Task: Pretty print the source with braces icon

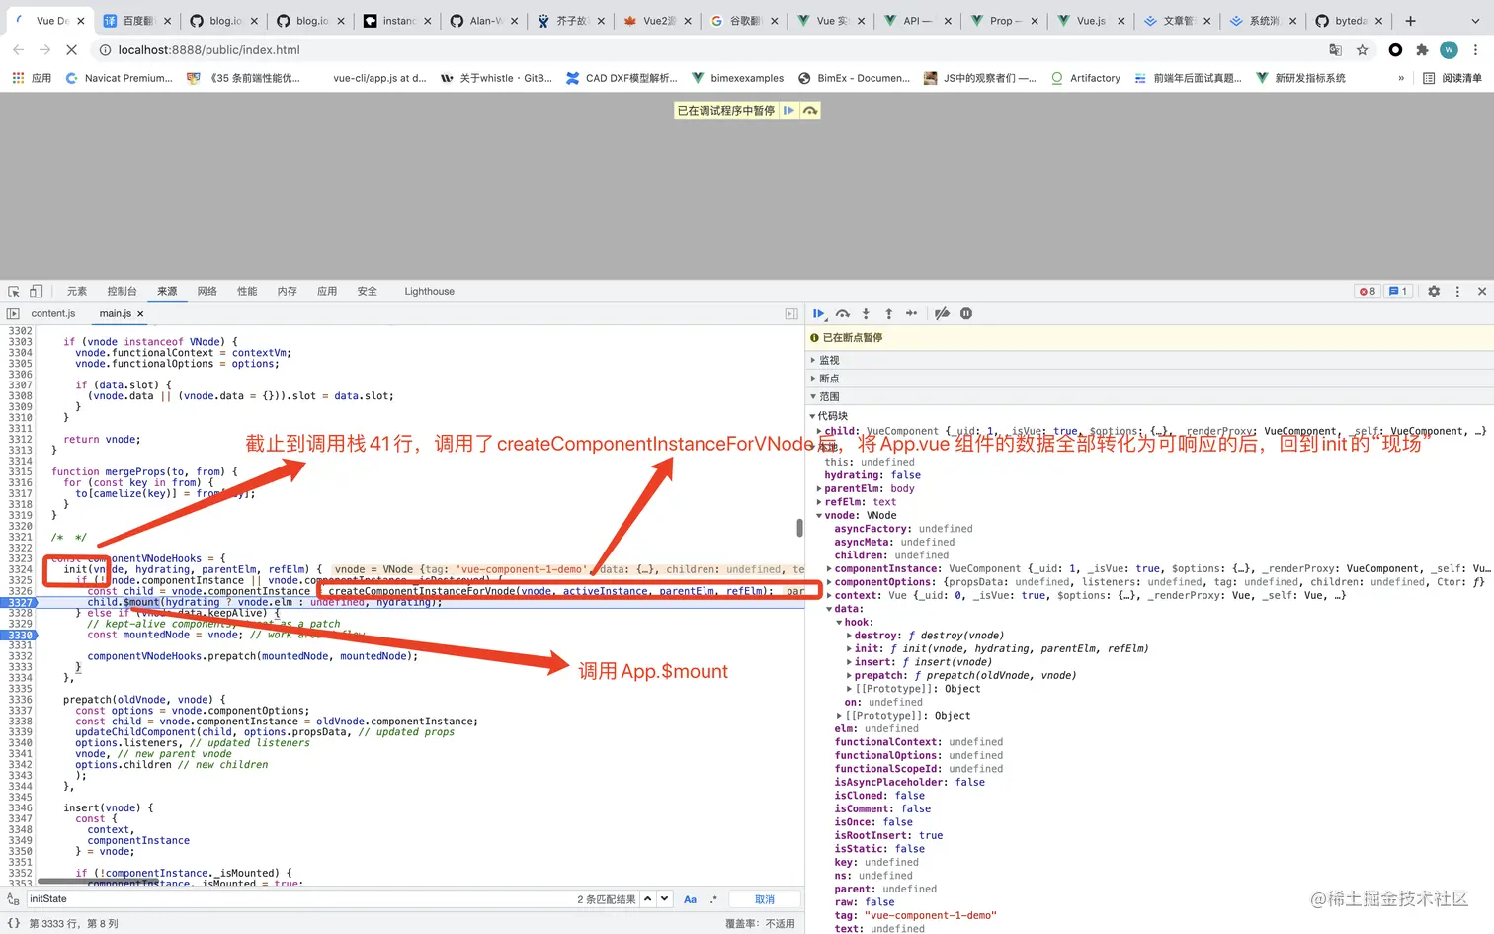Action: tap(14, 924)
